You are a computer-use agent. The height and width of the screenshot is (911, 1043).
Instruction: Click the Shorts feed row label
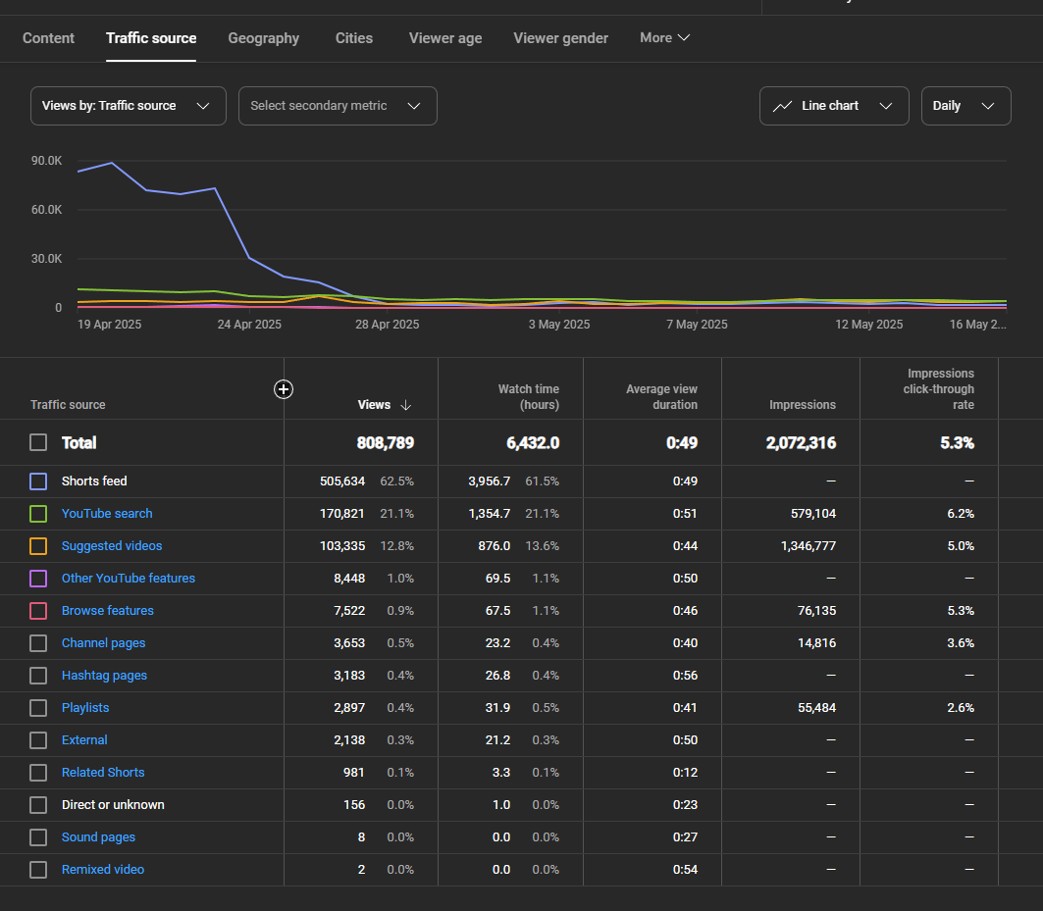click(x=94, y=481)
